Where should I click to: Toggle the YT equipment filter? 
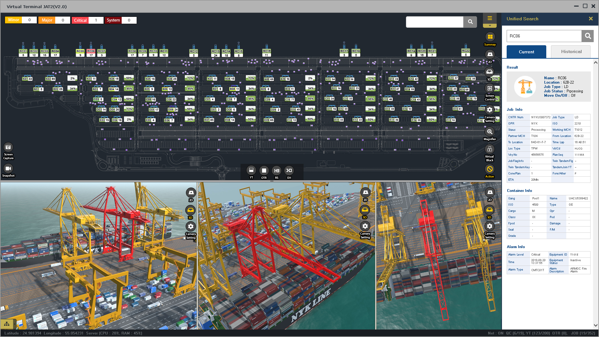coord(251,170)
